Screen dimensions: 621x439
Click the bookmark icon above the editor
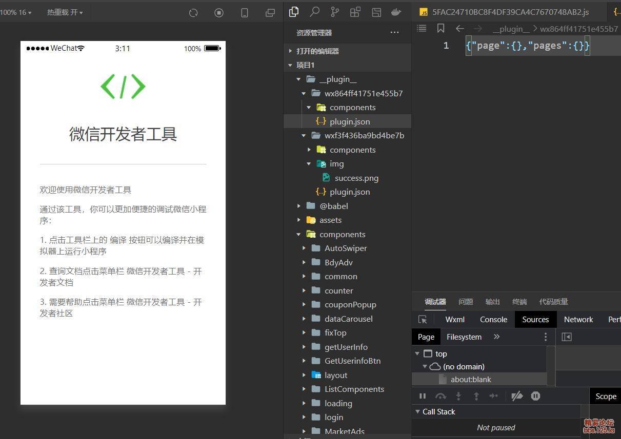440,29
